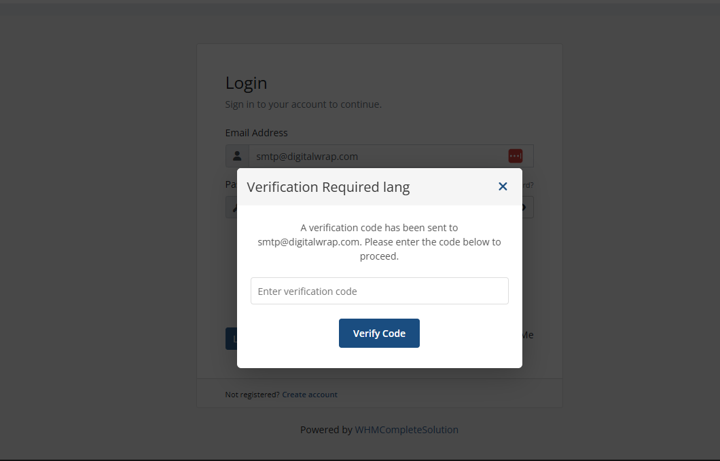Click the Sign in to your account subtitle

coord(303,104)
